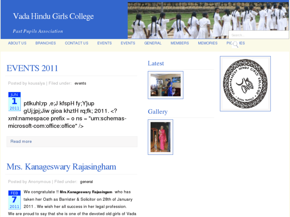Click the Vada Hindu Girls College title
This screenshot has width=290, height=217.
[x=53, y=16]
